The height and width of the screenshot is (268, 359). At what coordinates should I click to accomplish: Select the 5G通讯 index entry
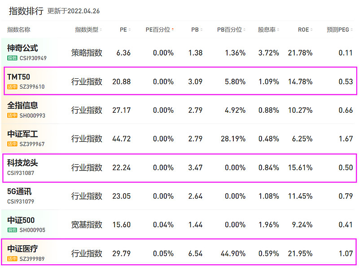[19, 191]
